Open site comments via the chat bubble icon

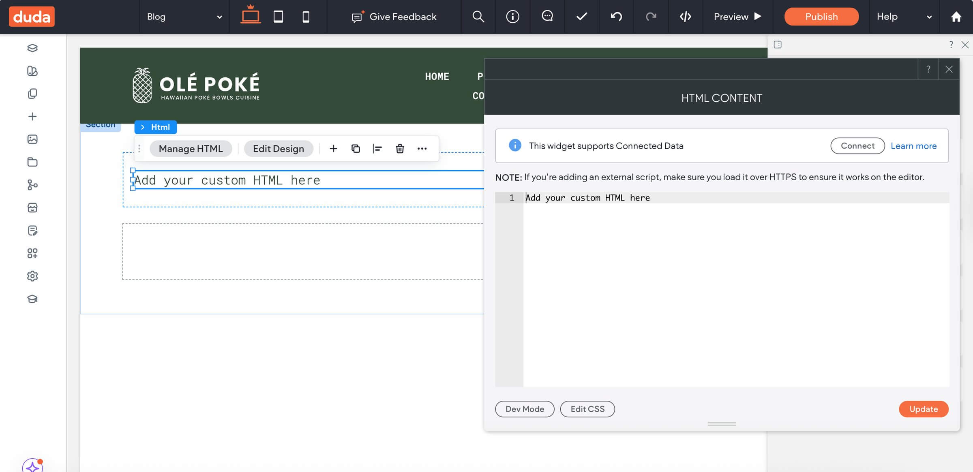(547, 17)
